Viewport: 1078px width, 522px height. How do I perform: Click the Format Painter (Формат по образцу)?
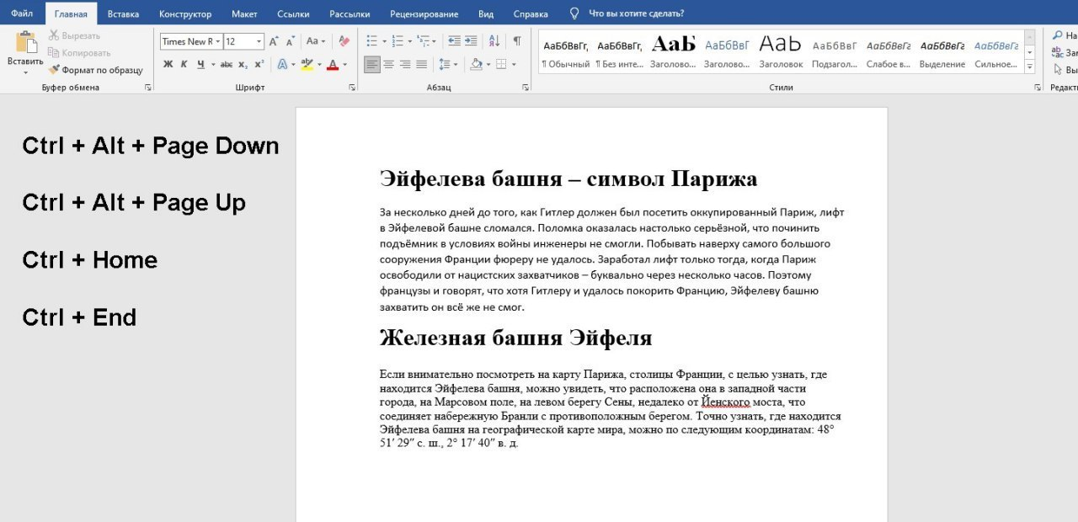point(94,70)
